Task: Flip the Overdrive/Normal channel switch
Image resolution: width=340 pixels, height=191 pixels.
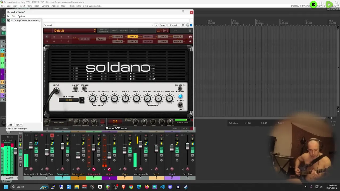Action: pos(180,88)
